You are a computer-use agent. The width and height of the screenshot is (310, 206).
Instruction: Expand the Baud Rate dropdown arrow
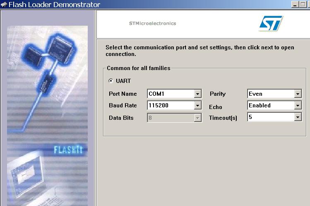coord(197,105)
